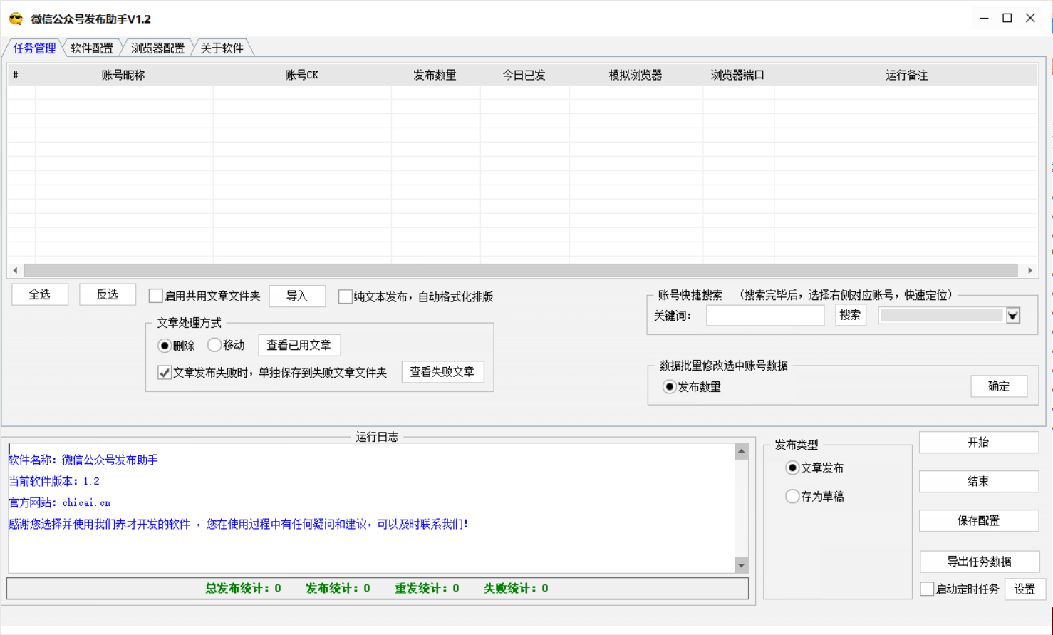Click the 设置 button for scheduled task
The height and width of the screenshot is (635, 1053).
[1025, 589]
